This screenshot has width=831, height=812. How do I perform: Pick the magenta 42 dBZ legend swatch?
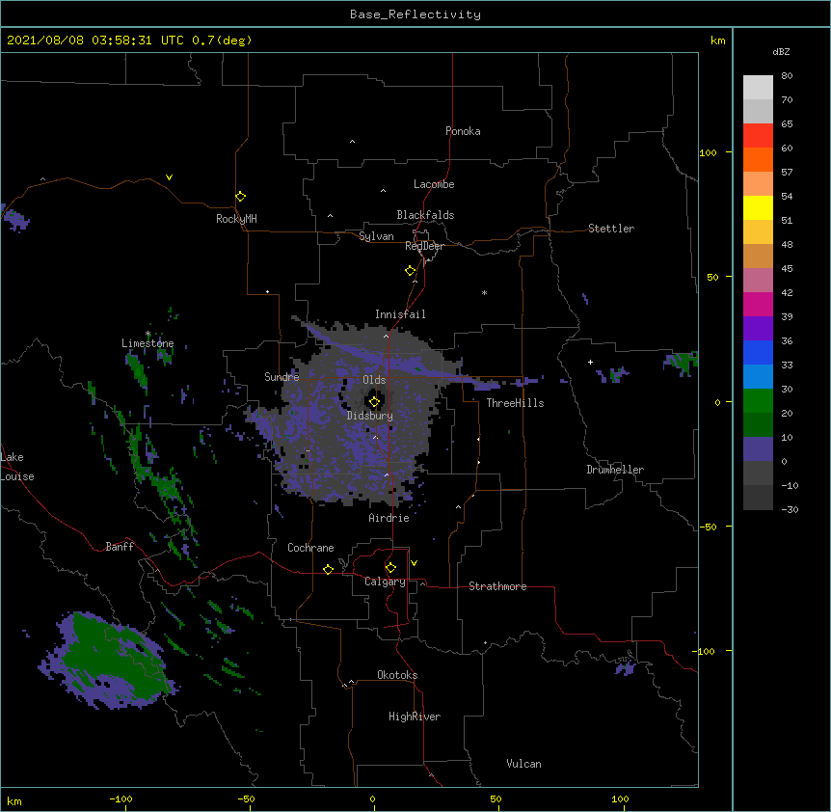[x=758, y=304]
